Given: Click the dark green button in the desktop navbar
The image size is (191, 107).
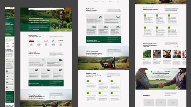Looking at the screenshot, I should [x=61, y=9].
